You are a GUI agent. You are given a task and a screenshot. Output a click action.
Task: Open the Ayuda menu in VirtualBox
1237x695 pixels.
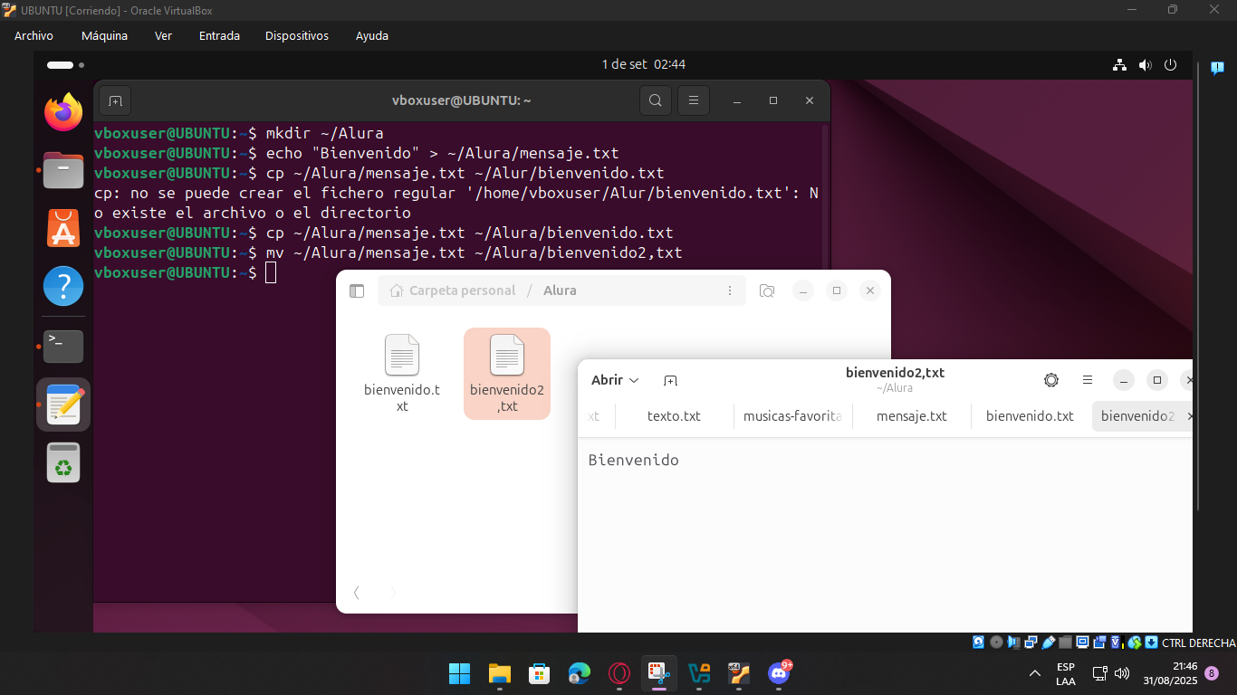(372, 35)
